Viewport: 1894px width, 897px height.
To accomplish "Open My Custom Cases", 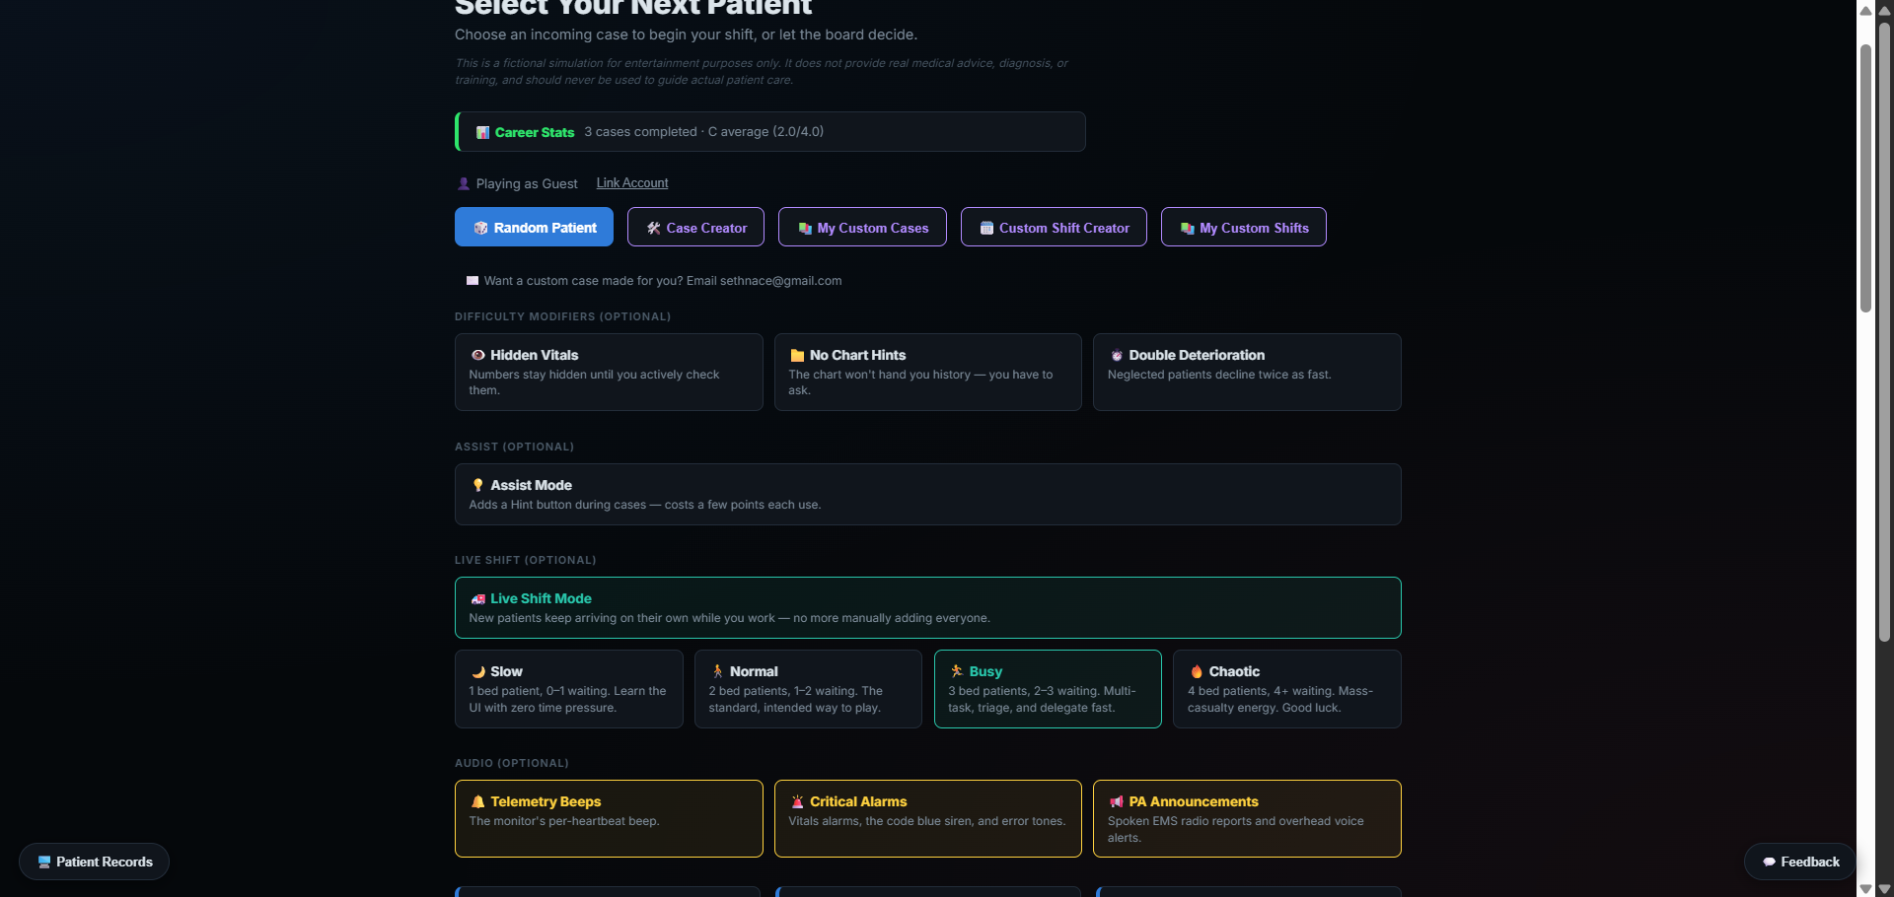I will click(x=862, y=227).
